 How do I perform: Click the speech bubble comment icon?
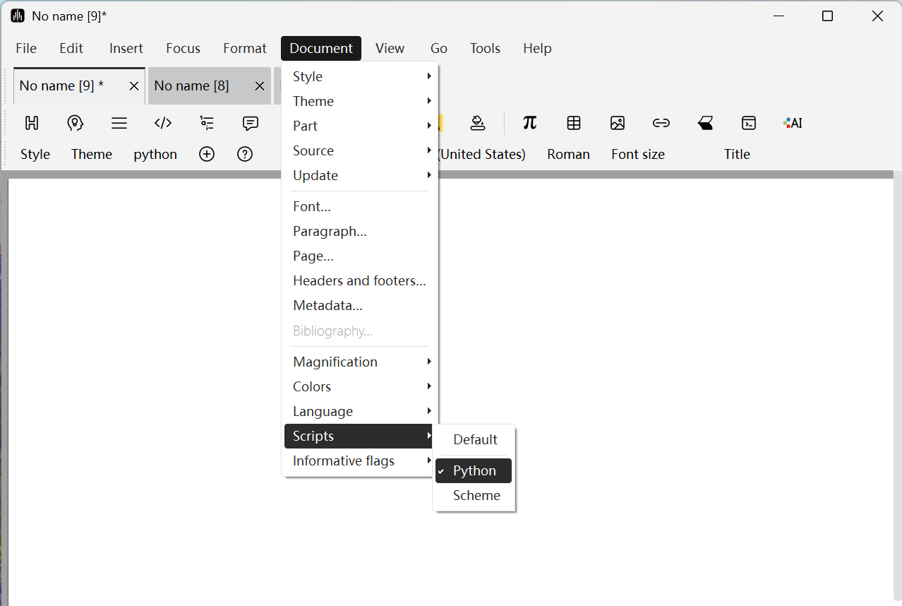251,123
